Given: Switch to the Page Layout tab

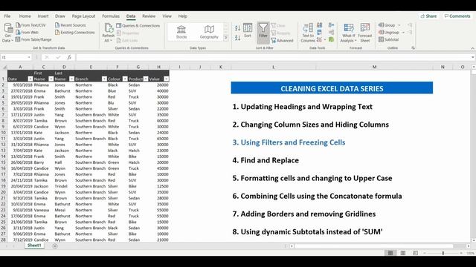Looking at the screenshot, I should click(x=83, y=16).
